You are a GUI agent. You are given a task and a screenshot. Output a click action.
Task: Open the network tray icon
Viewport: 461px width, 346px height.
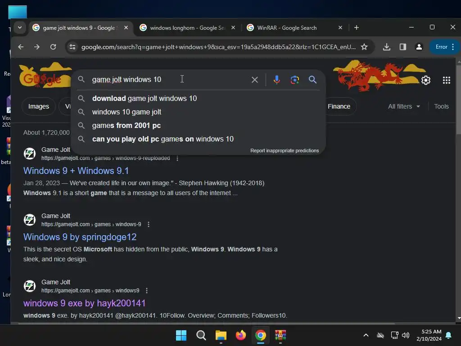point(394,335)
